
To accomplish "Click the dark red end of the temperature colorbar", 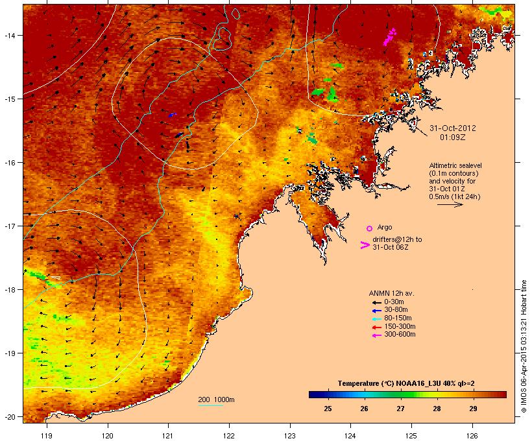I will click(503, 394).
